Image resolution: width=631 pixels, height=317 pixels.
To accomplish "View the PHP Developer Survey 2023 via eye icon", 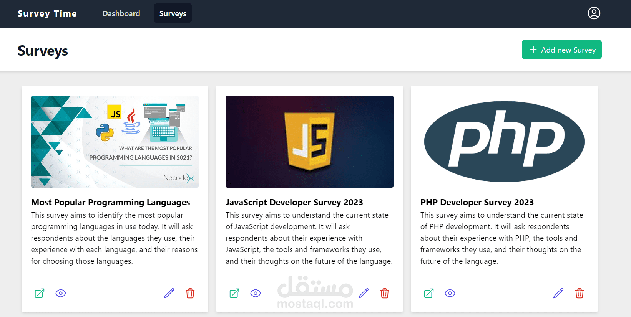I will coord(450,293).
